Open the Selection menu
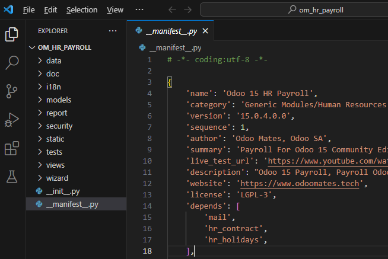The width and height of the screenshot is (388, 259). tap(82, 10)
